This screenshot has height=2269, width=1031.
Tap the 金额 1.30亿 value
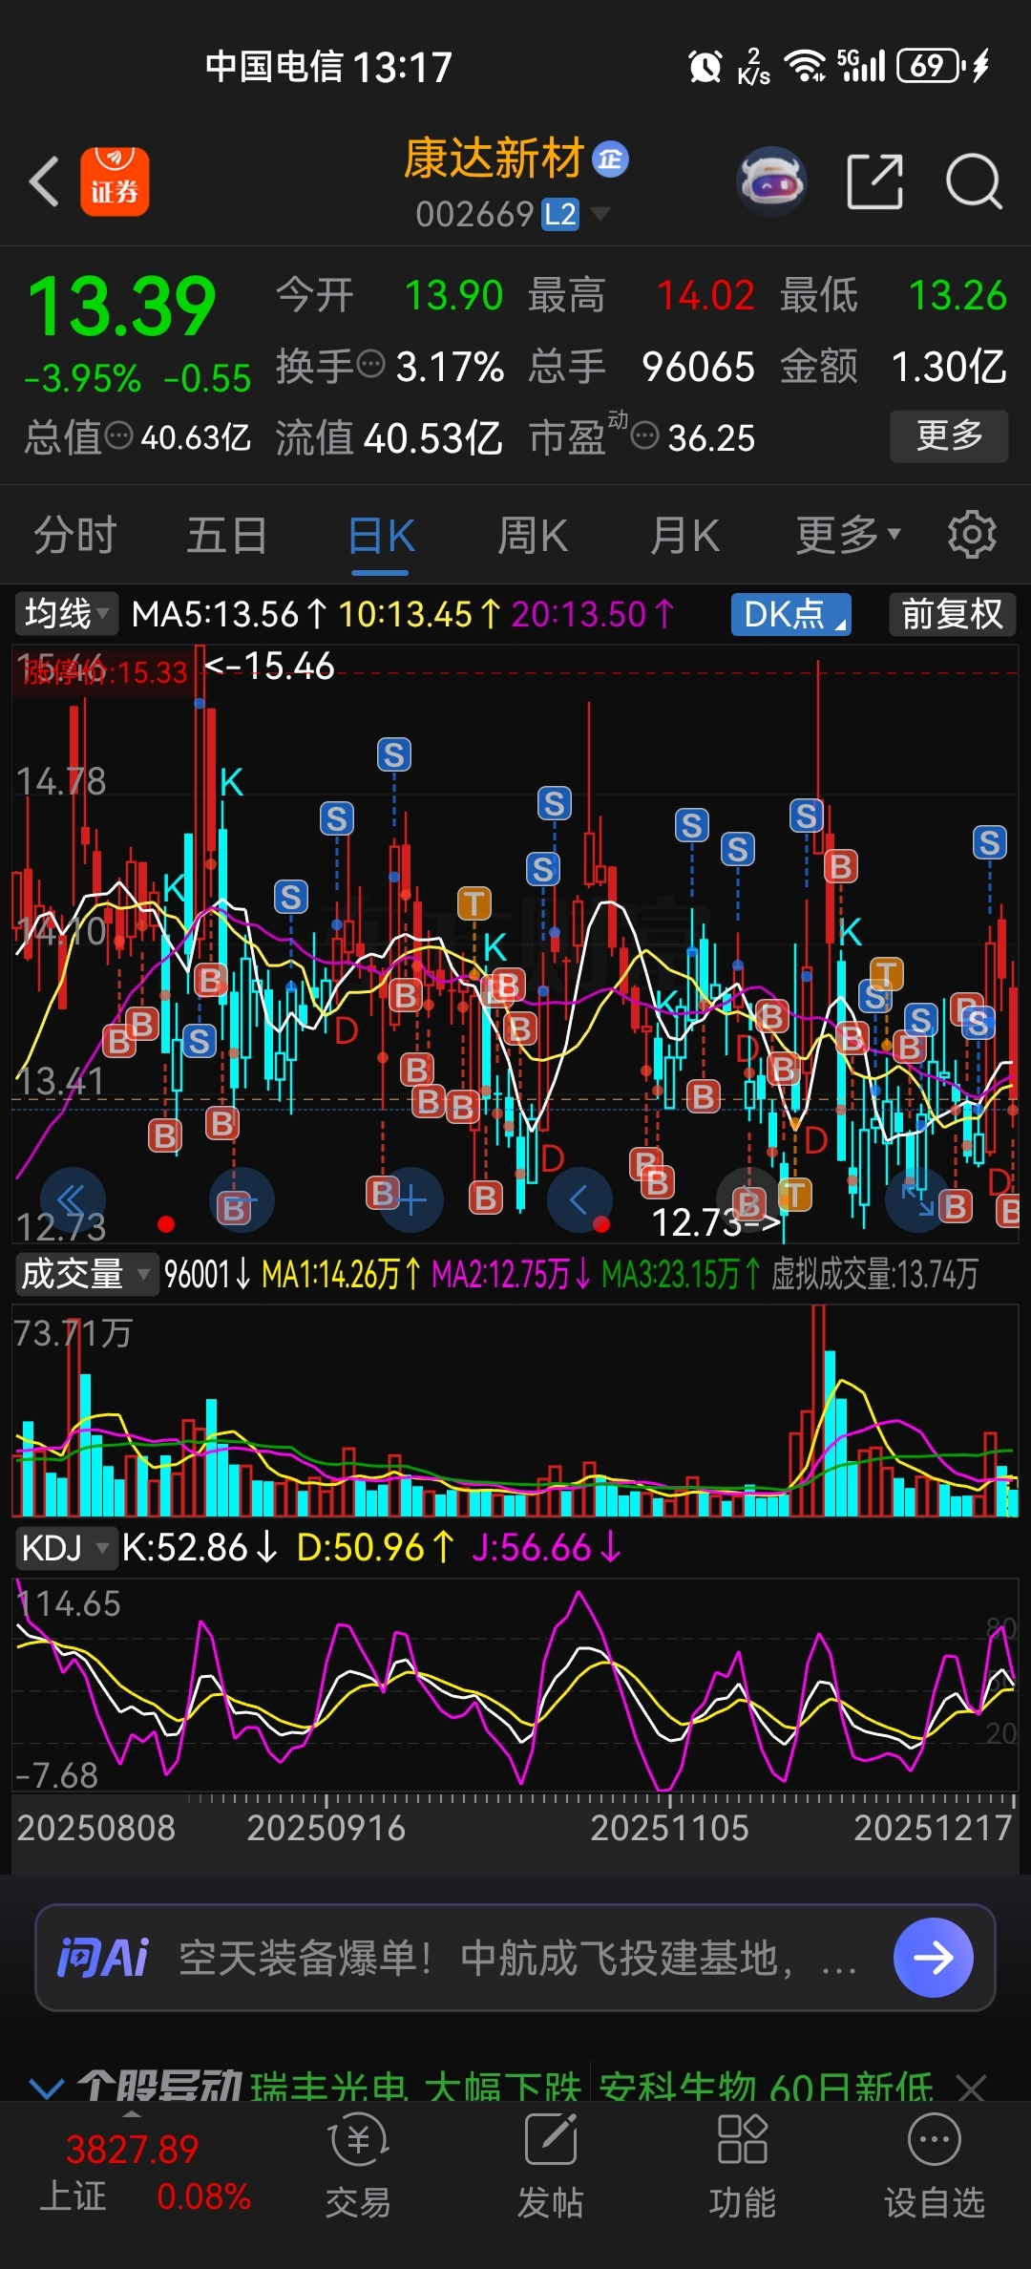[949, 367]
